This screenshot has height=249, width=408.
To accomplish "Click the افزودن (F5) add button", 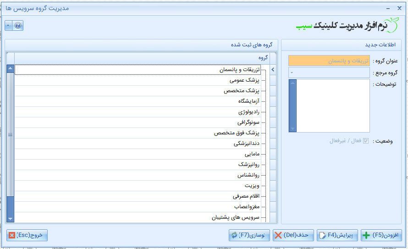I will pyautogui.click(x=381, y=235).
